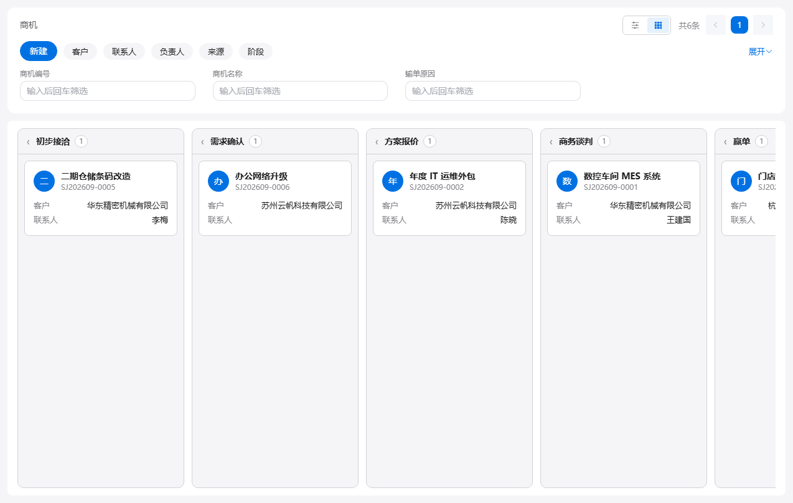Viewport: 793px width, 503px height.
Task: Click the 商机 page title
Action: point(29,25)
